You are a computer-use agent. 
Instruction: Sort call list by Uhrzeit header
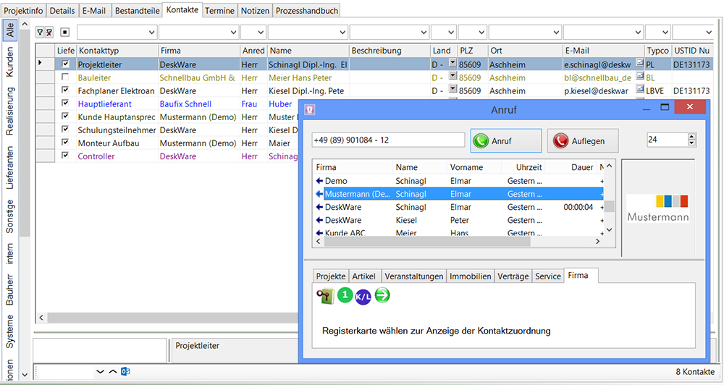524,167
